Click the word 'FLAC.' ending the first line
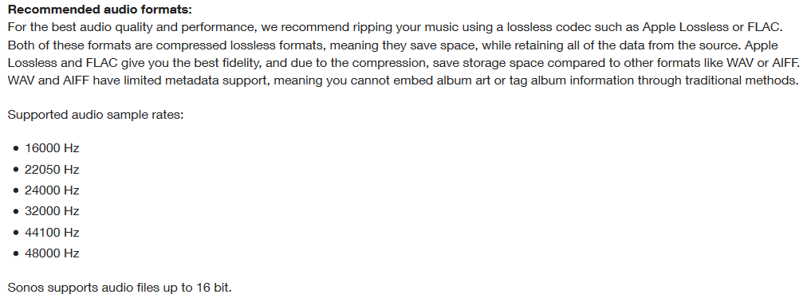Screen dimensions: 811x302 pyautogui.click(x=763, y=27)
